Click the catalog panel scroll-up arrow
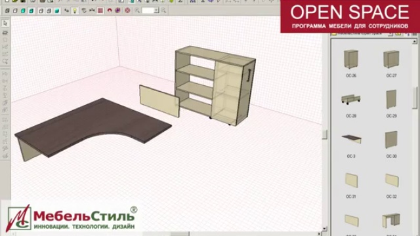This screenshot has height=236, width=420. pos(415,41)
